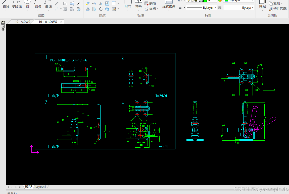Select the blue construction line tool
289x194 pixels.
(x=57, y=9)
